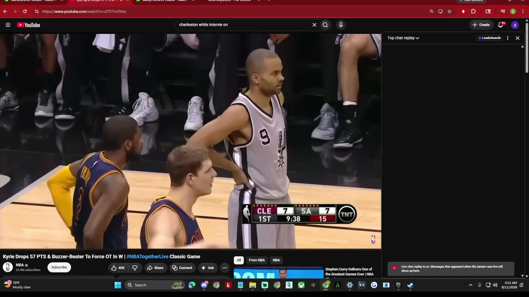Share this video
The height and width of the screenshot is (297, 529).
(155, 268)
